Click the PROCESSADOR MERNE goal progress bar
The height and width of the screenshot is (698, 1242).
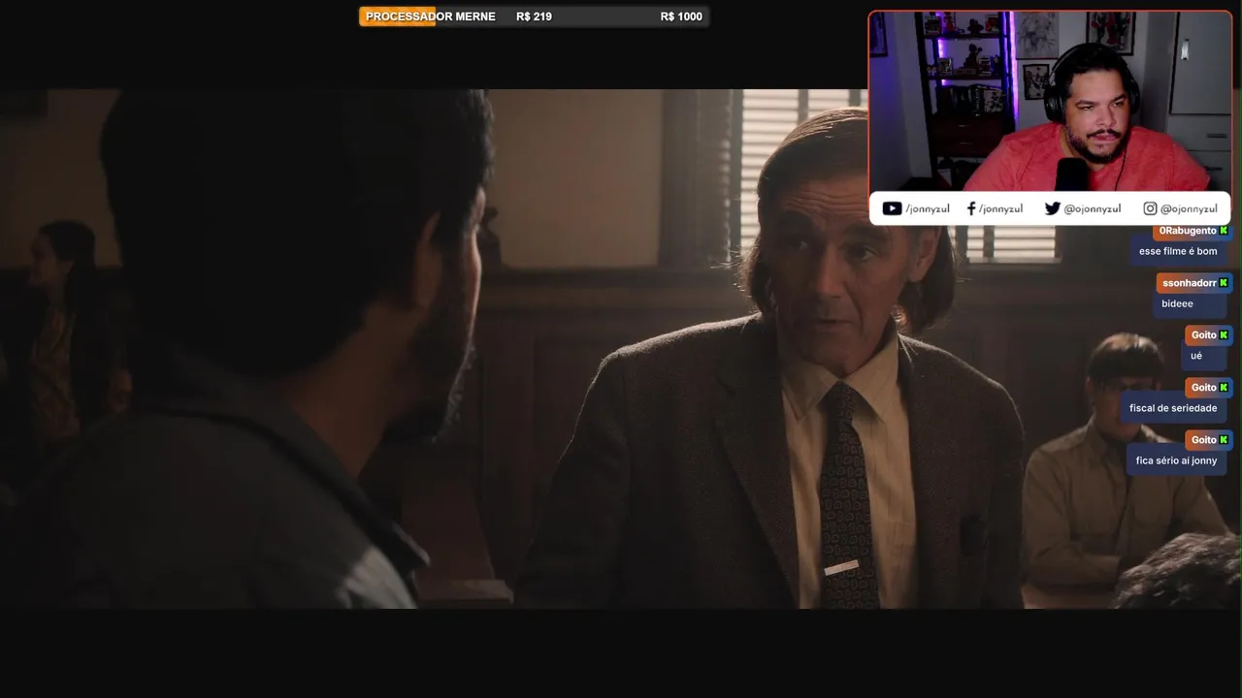tap(534, 16)
